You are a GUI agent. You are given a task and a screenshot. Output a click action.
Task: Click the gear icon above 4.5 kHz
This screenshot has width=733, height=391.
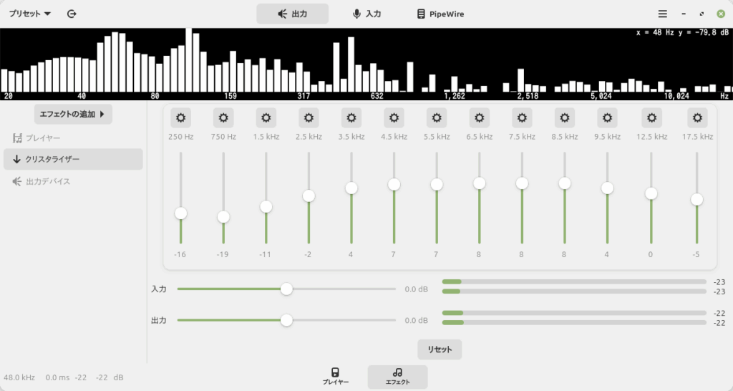394,118
